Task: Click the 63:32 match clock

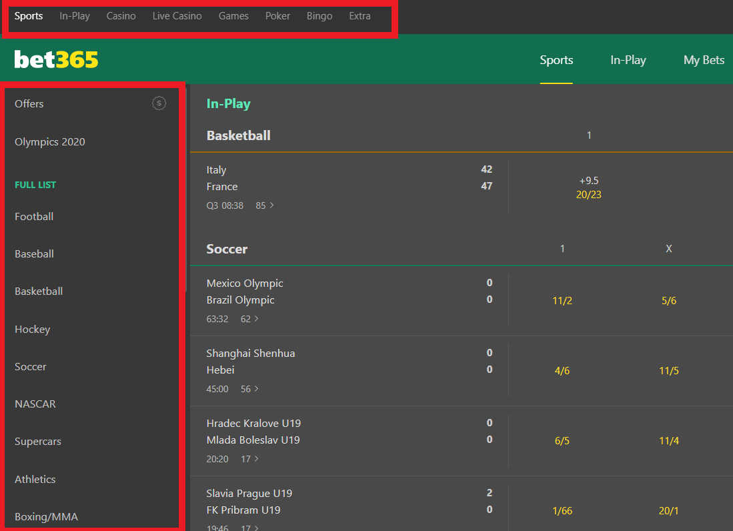Action: point(217,319)
